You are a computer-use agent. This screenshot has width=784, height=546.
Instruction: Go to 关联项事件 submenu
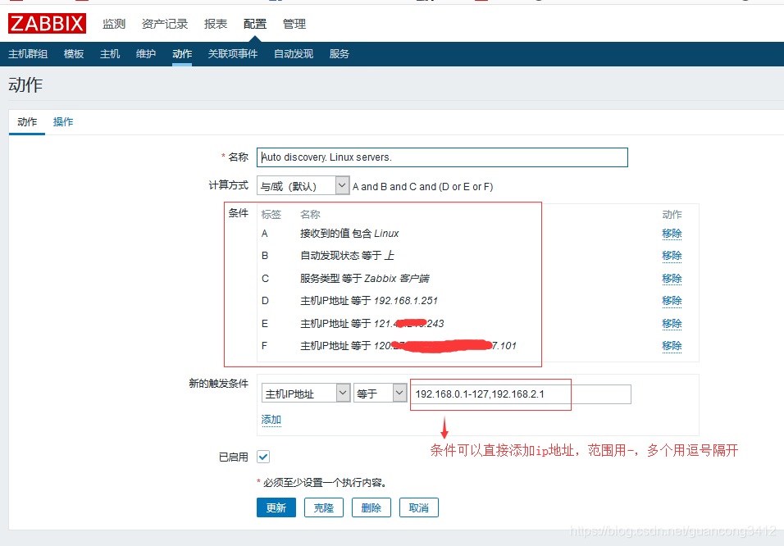[x=233, y=54]
